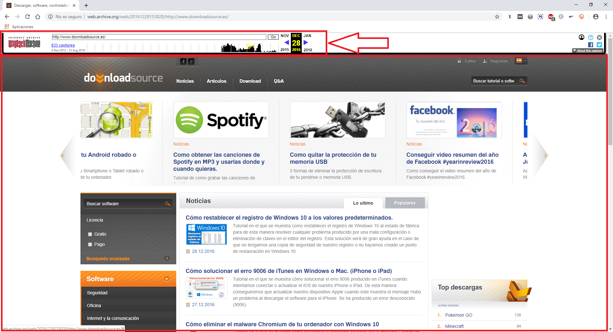The height and width of the screenshot is (332, 613).
Task: Click the Entrar login link
Action: pos(471,61)
